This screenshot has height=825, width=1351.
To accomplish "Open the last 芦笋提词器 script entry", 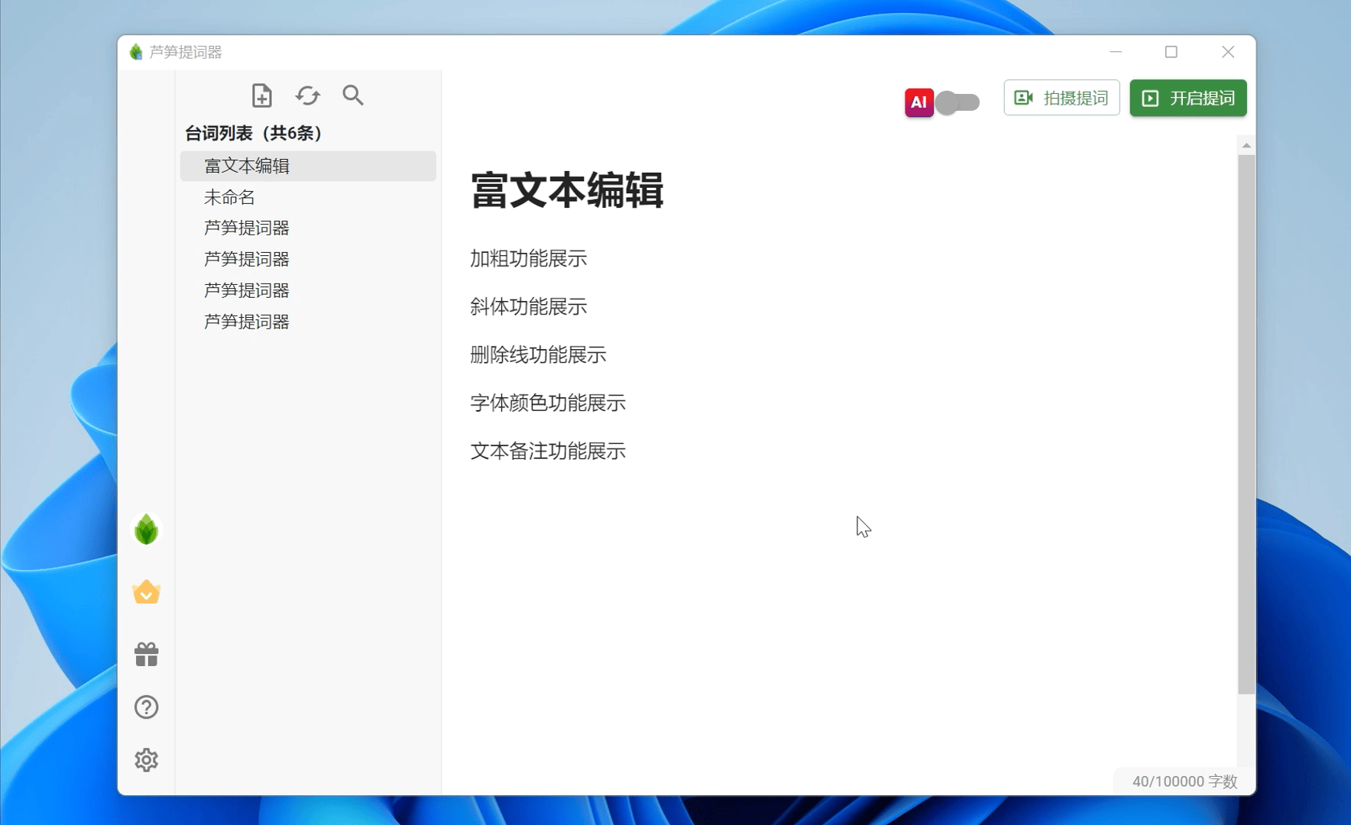I will (245, 322).
